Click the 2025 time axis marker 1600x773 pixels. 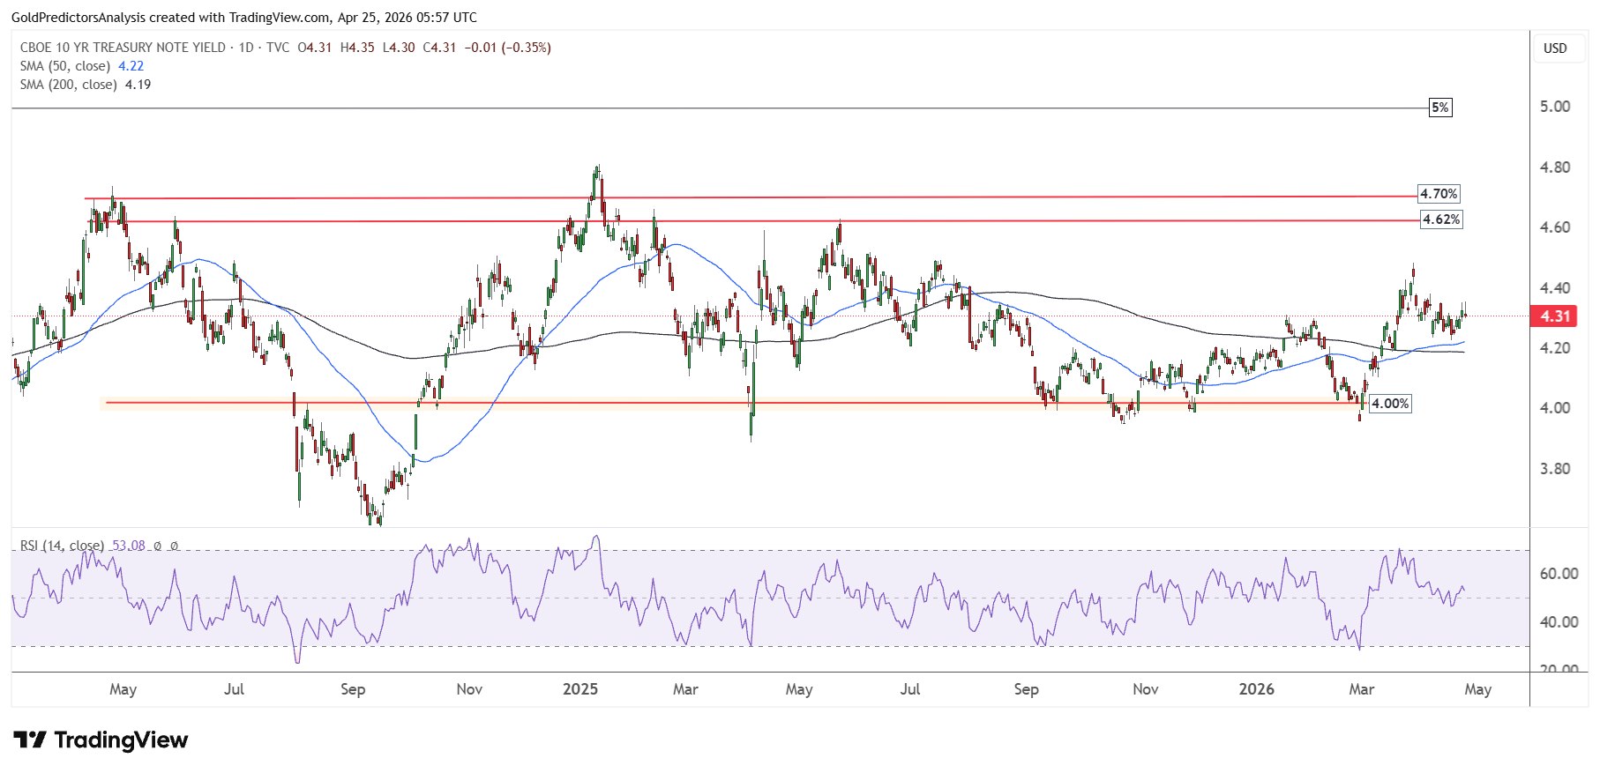click(580, 689)
